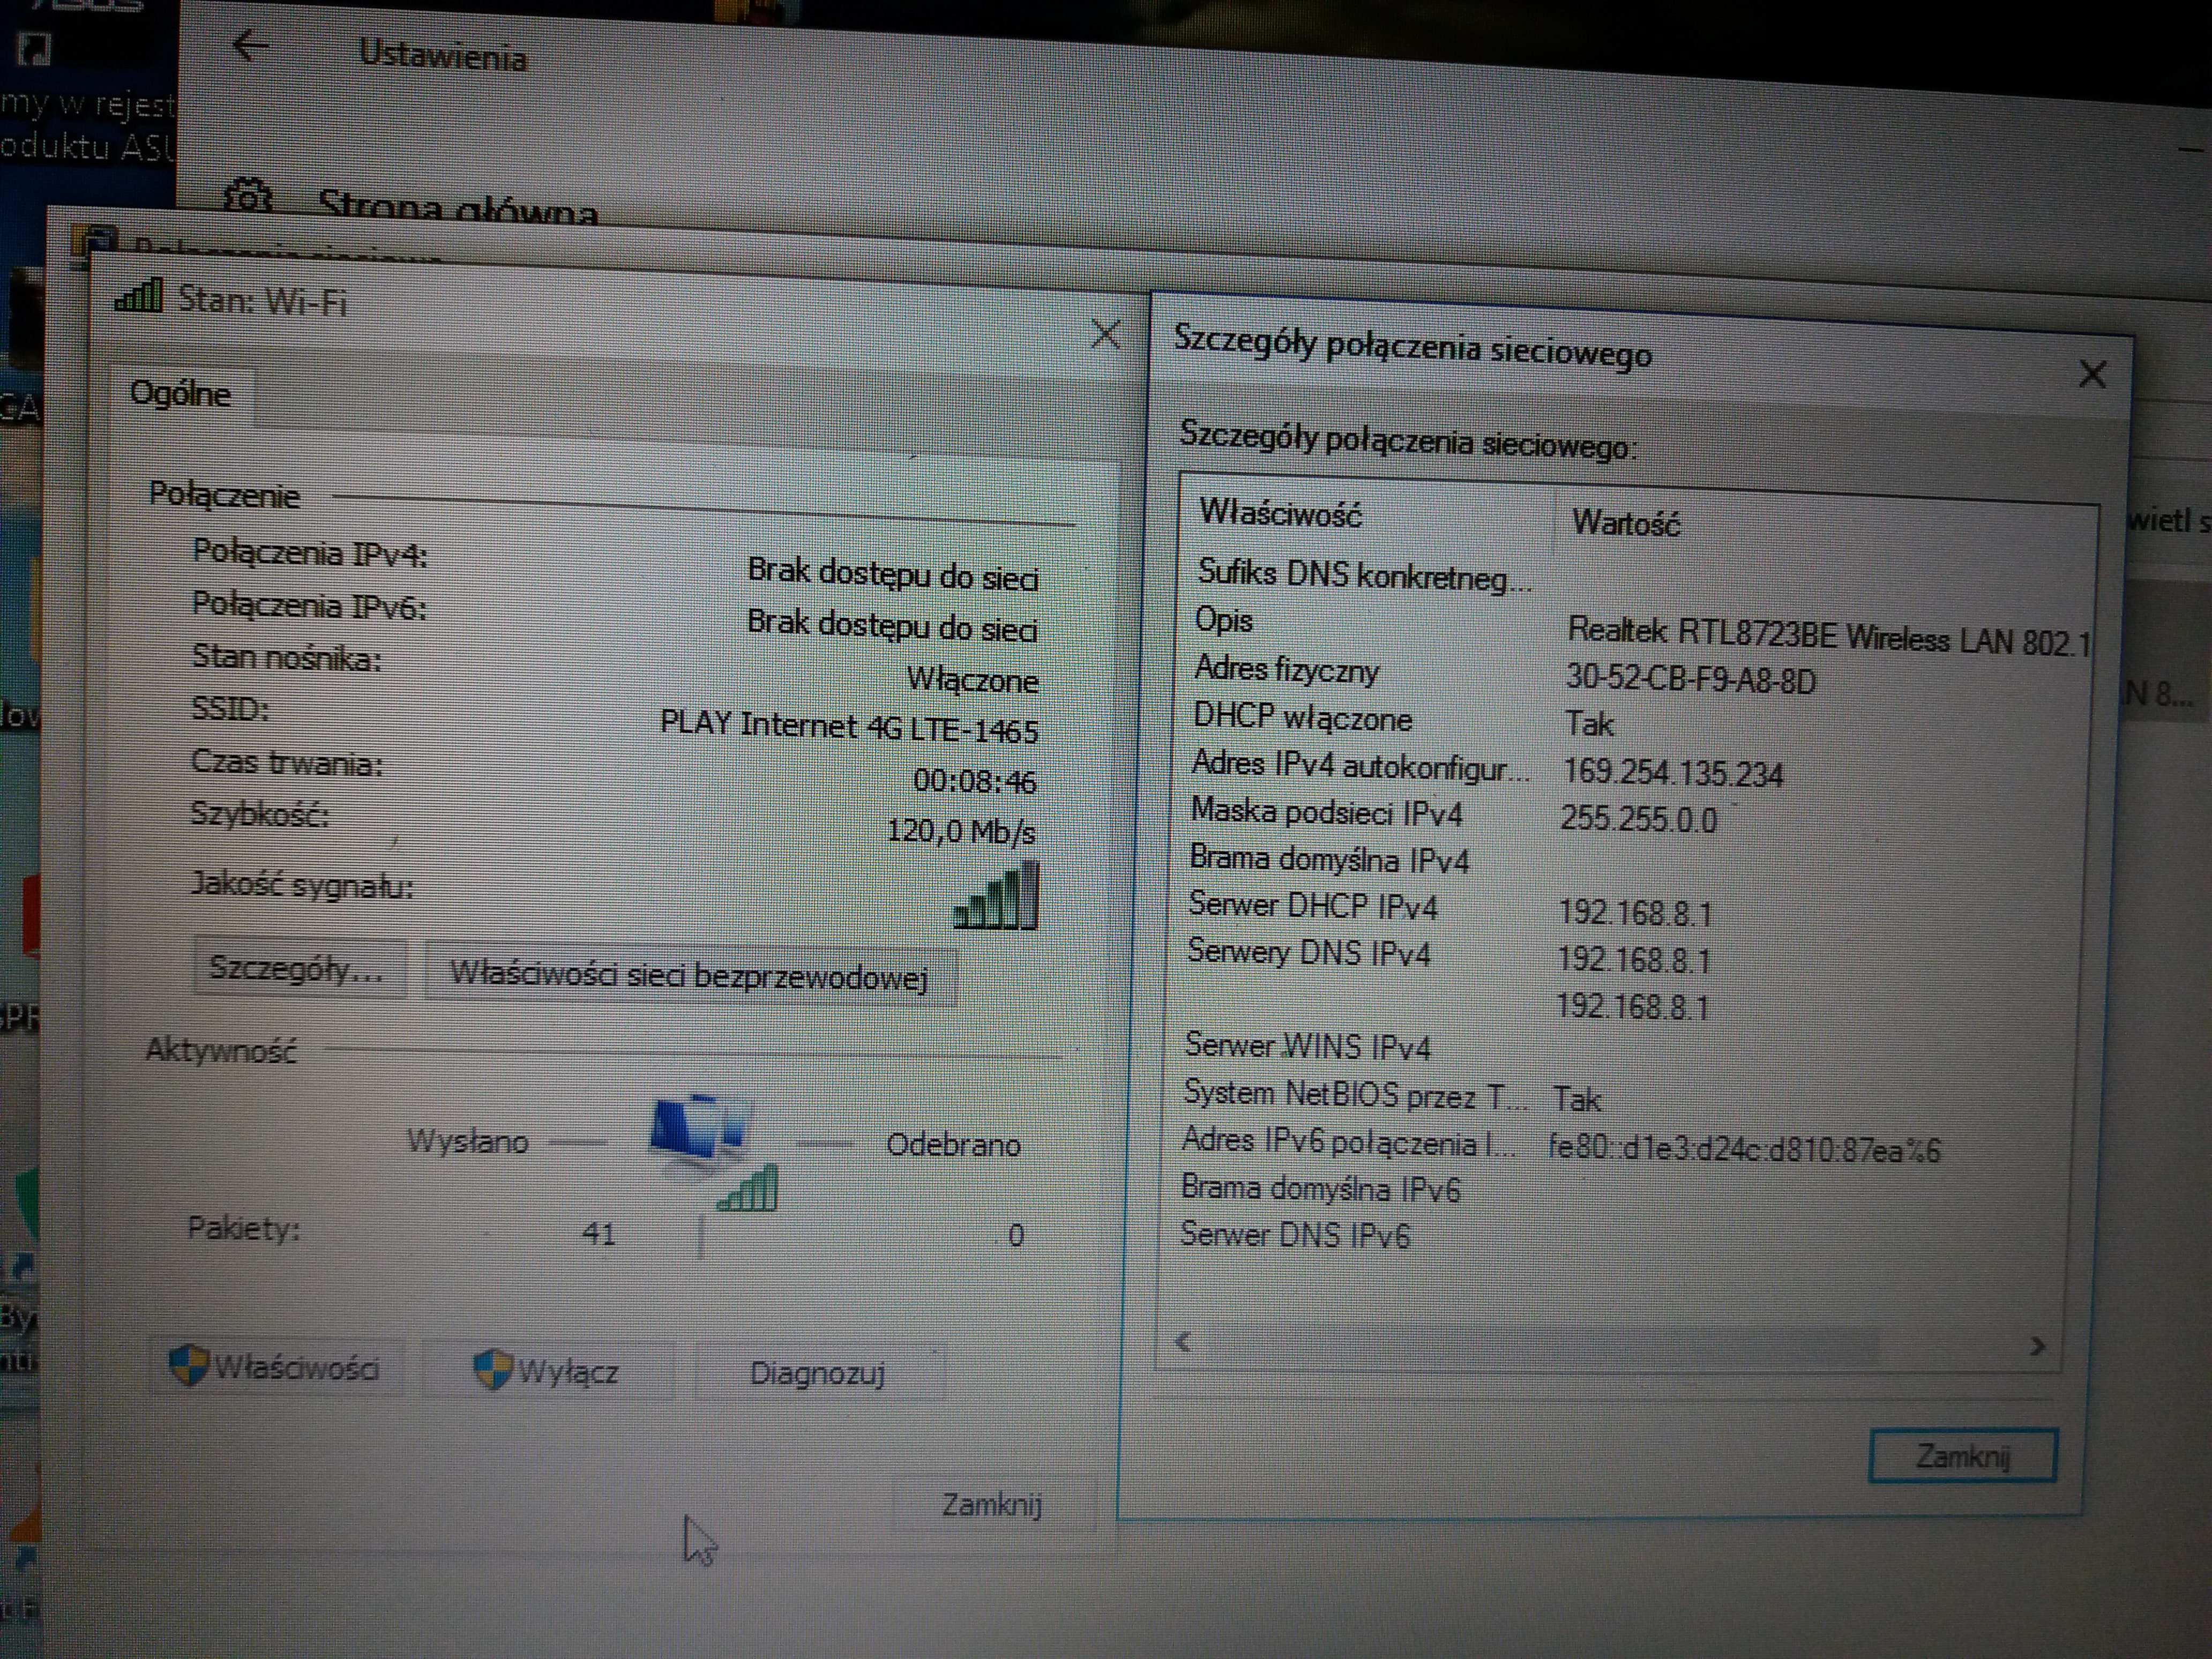
Task: Click the Jakość sygnału signal bars indicator
Action: click(x=996, y=896)
